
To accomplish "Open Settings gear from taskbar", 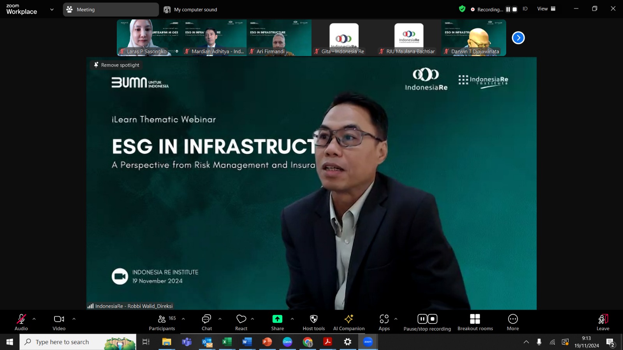I will click(348, 342).
